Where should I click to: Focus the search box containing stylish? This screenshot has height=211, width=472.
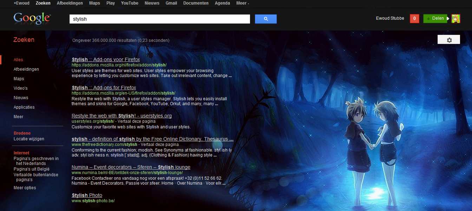(160, 19)
